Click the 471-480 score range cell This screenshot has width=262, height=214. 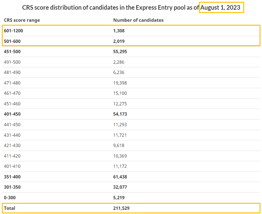[x=12, y=83]
